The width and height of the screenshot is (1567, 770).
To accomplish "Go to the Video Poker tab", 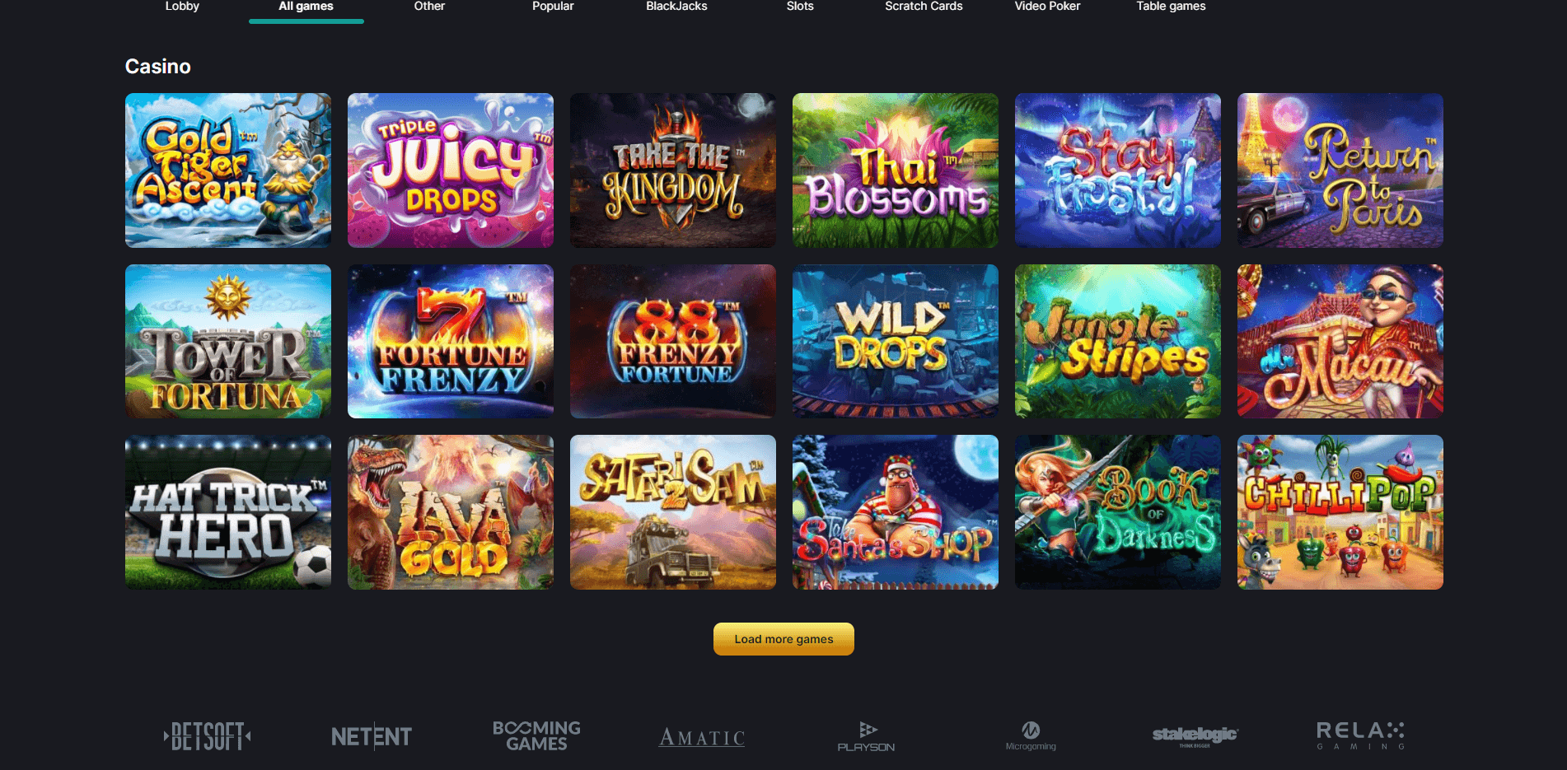I will [1047, 7].
